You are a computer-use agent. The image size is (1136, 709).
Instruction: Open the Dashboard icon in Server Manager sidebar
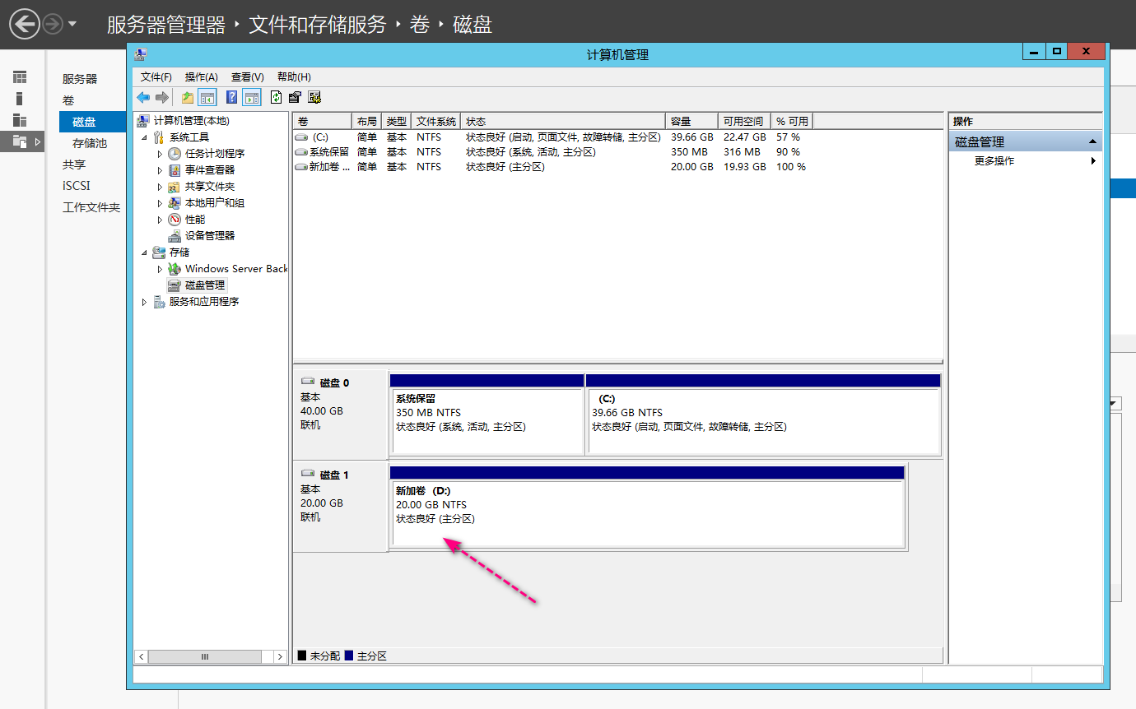(20, 77)
